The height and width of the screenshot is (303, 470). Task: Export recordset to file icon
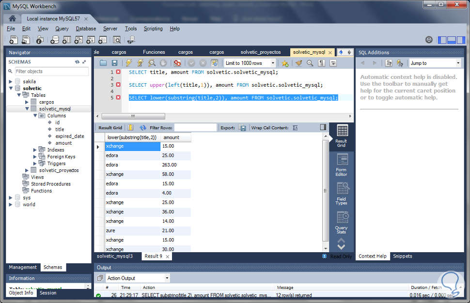[x=242, y=128]
